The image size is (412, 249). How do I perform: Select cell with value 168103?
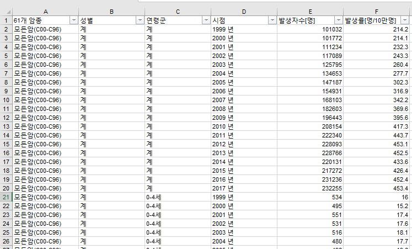point(311,100)
